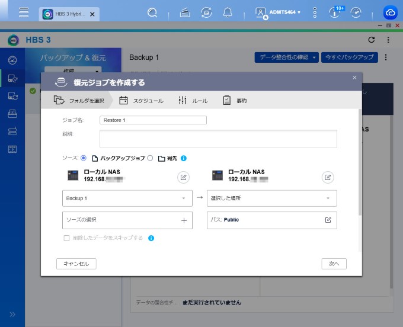Open the three-dot more menu in top bar
This screenshot has width=403, height=327.
(x=315, y=12)
